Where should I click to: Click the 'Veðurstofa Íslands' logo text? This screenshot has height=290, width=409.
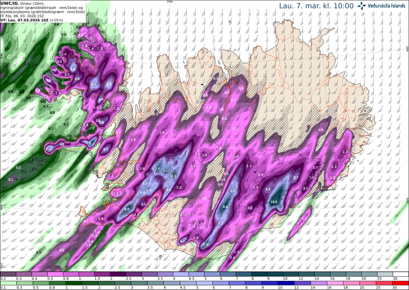click(387, 6)
